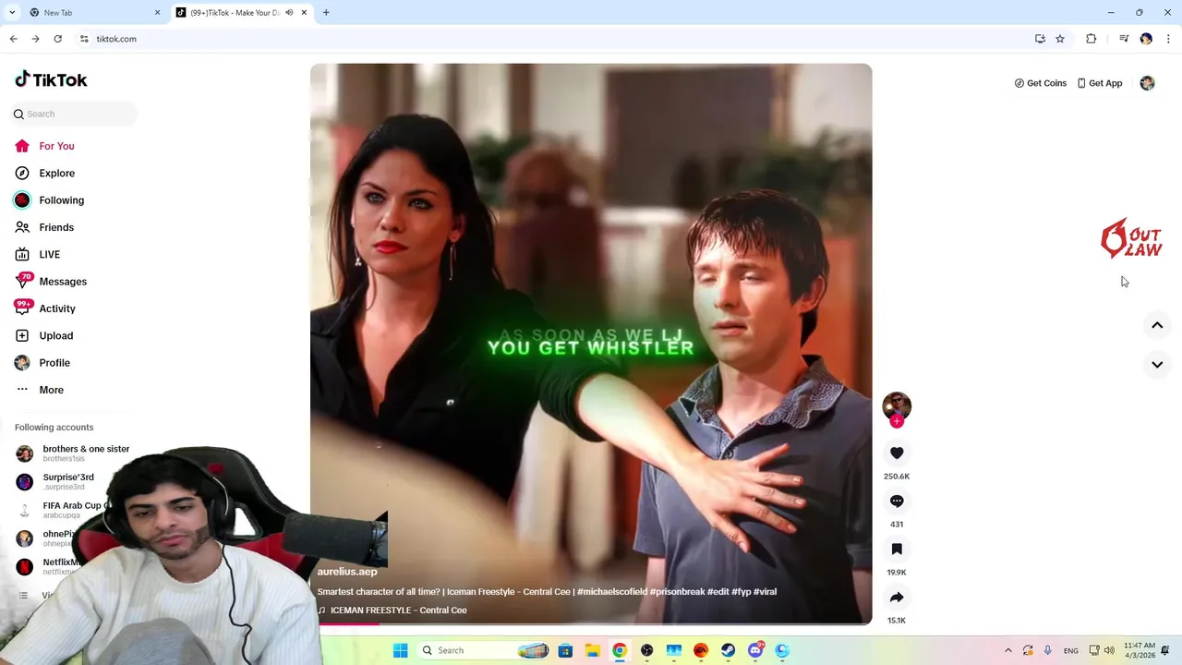The image size is (1182, 665).
Task: Open the For You feed
Action: tap(44, 146)
